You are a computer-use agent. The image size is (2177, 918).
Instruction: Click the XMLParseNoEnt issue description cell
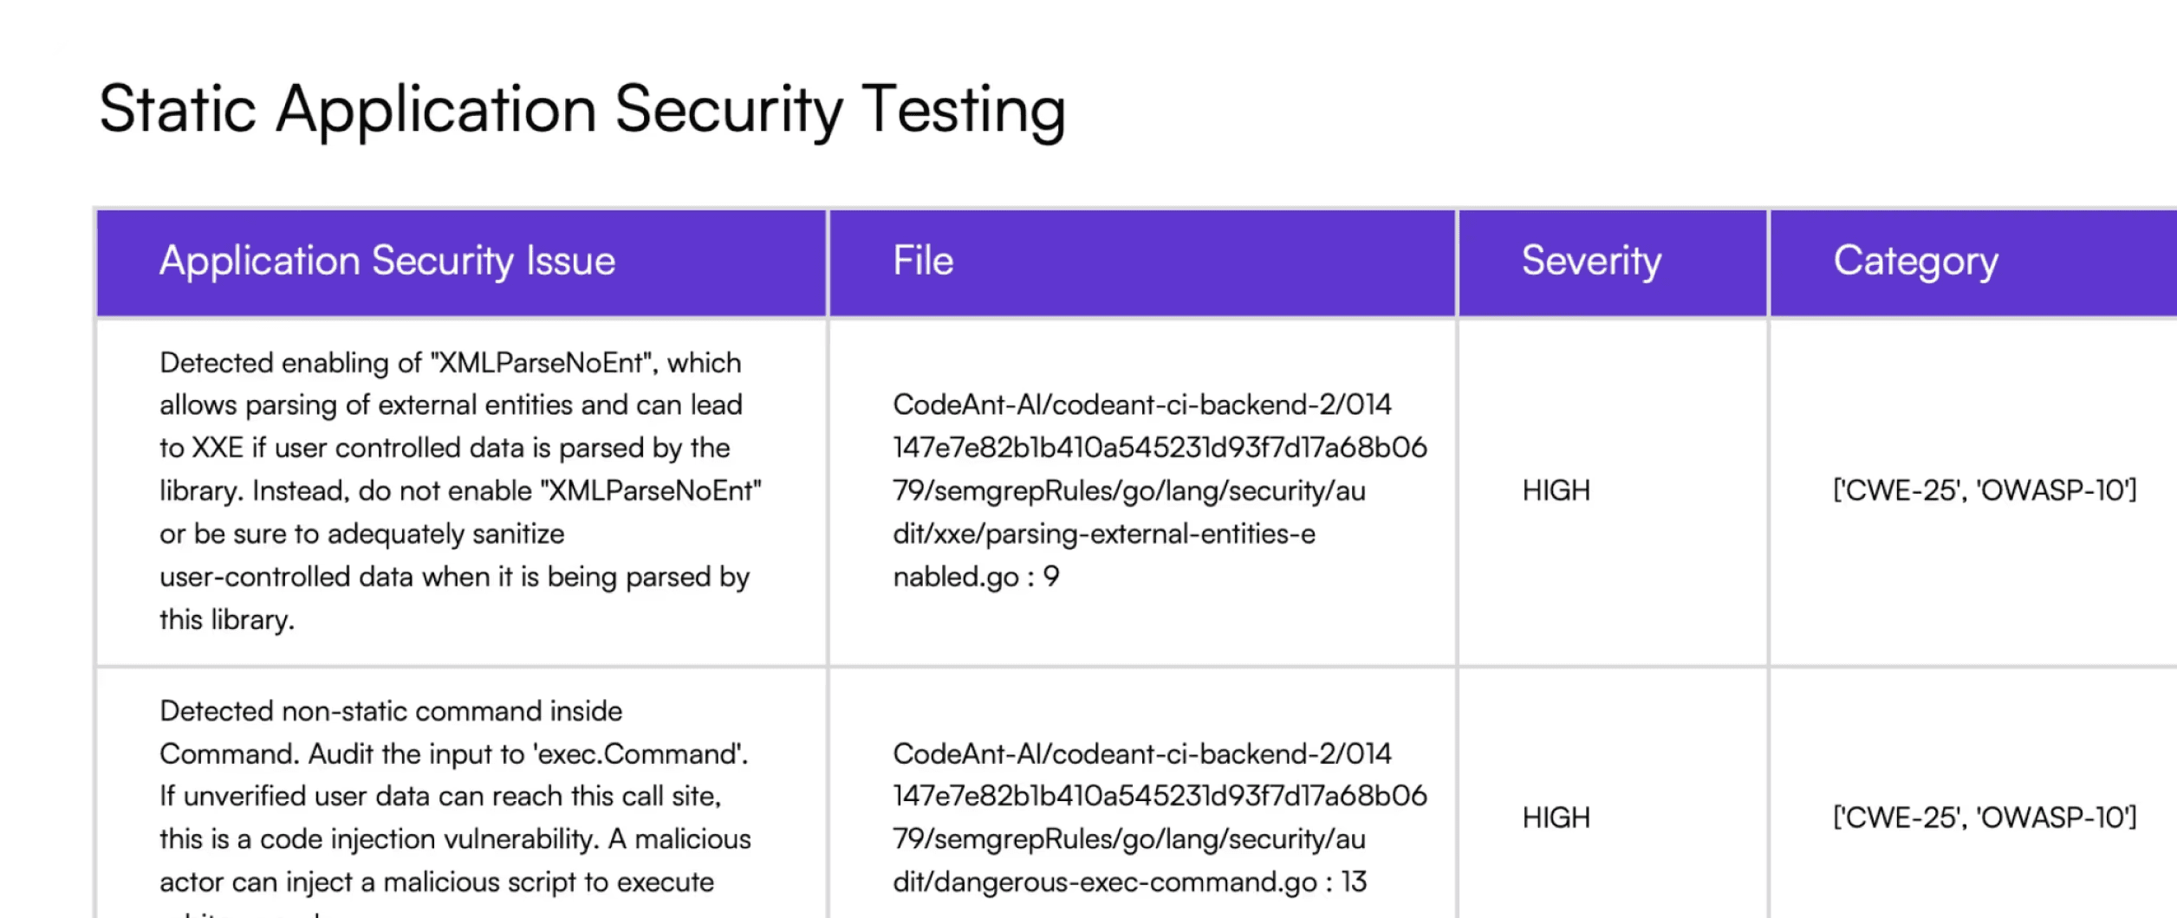pyautogui.click(x=460, y=491)
